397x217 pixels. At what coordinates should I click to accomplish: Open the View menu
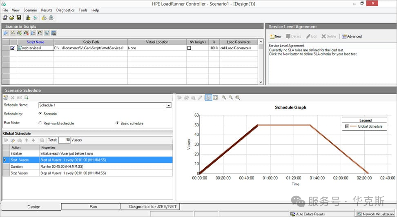pos(16,10)
